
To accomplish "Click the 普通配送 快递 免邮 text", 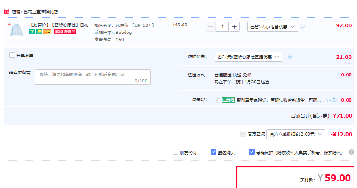I will [x=232, y=75].
